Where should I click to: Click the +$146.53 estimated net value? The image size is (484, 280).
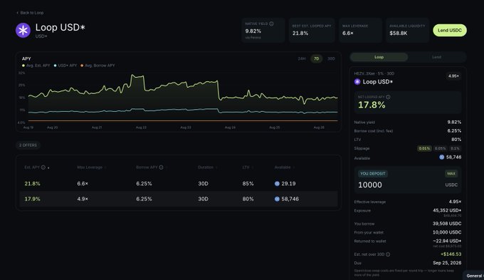pyautogui.click(x=451, y=254)
